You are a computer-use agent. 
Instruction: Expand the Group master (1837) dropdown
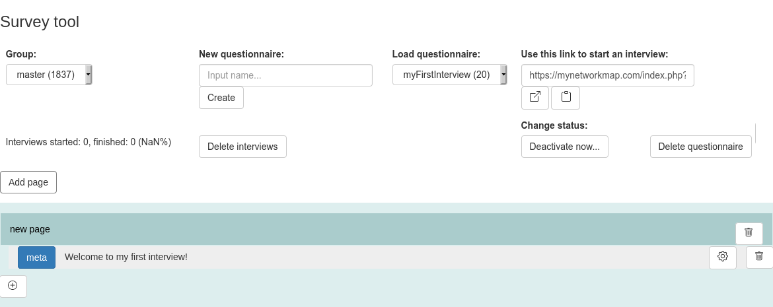(x=49, y=75)
